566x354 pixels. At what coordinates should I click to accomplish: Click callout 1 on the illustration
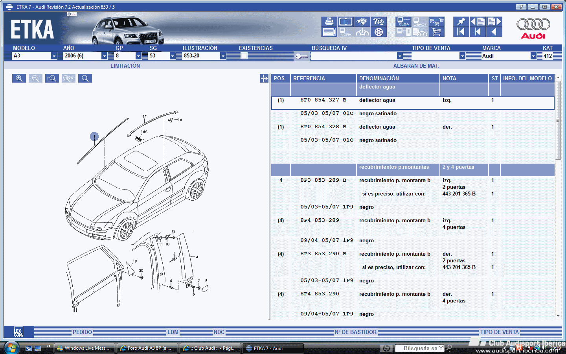coord(94,136)
